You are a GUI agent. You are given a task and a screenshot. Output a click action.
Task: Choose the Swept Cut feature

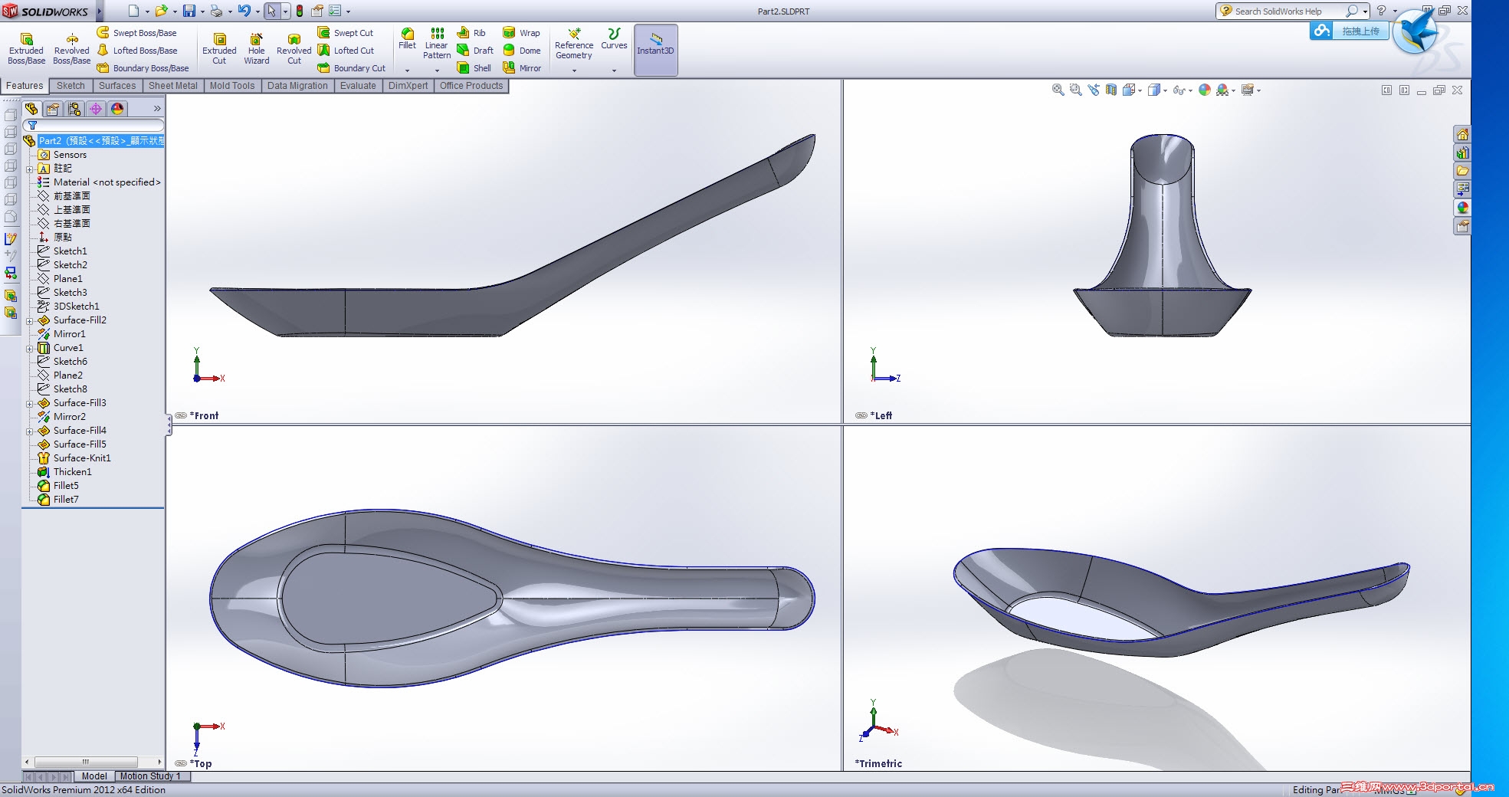346,33
